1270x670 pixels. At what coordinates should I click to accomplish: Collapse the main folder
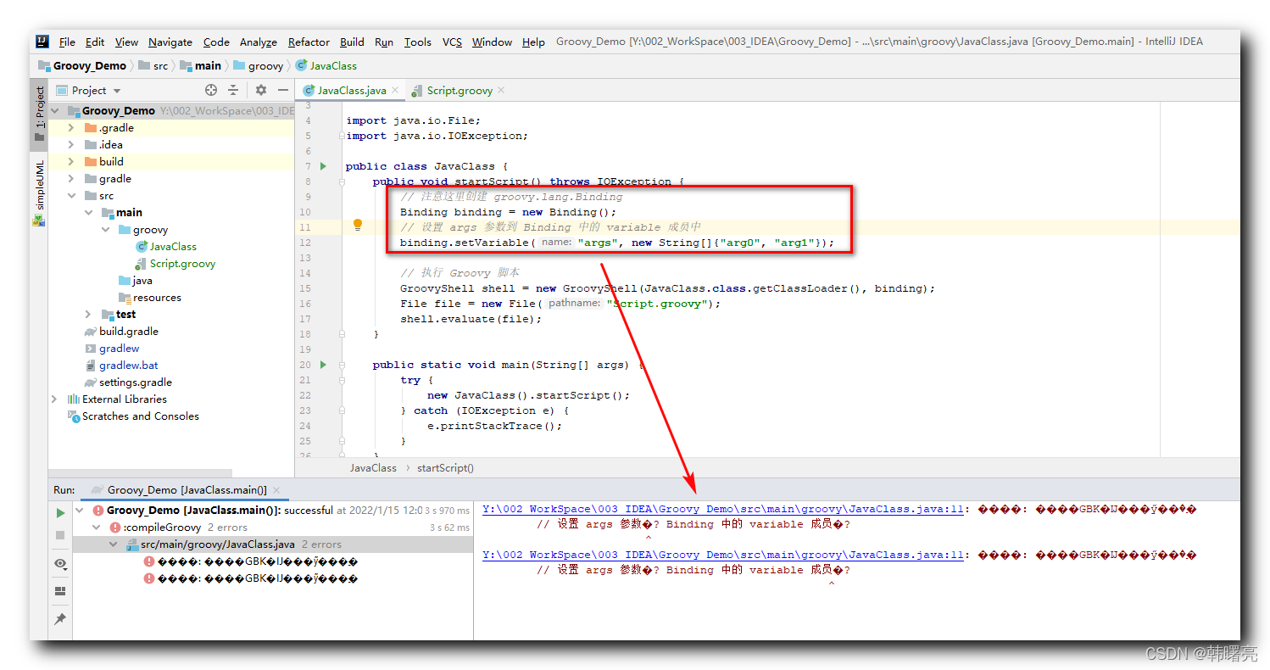[x=88, y=213]
